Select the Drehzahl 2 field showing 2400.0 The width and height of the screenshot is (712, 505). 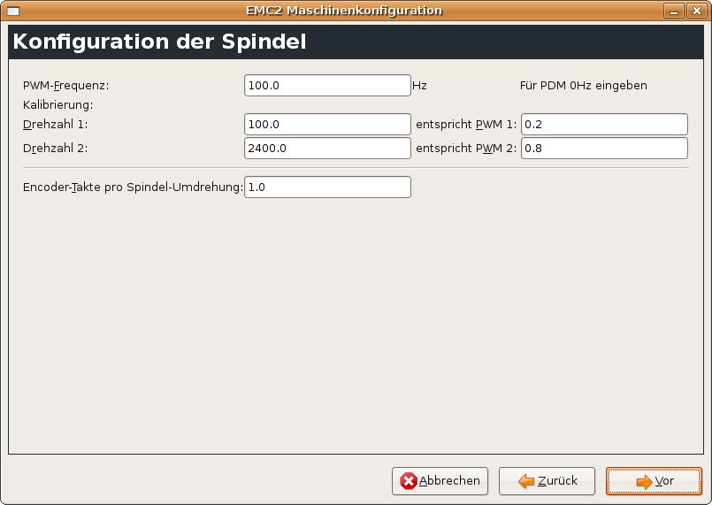tap(327, 149)
